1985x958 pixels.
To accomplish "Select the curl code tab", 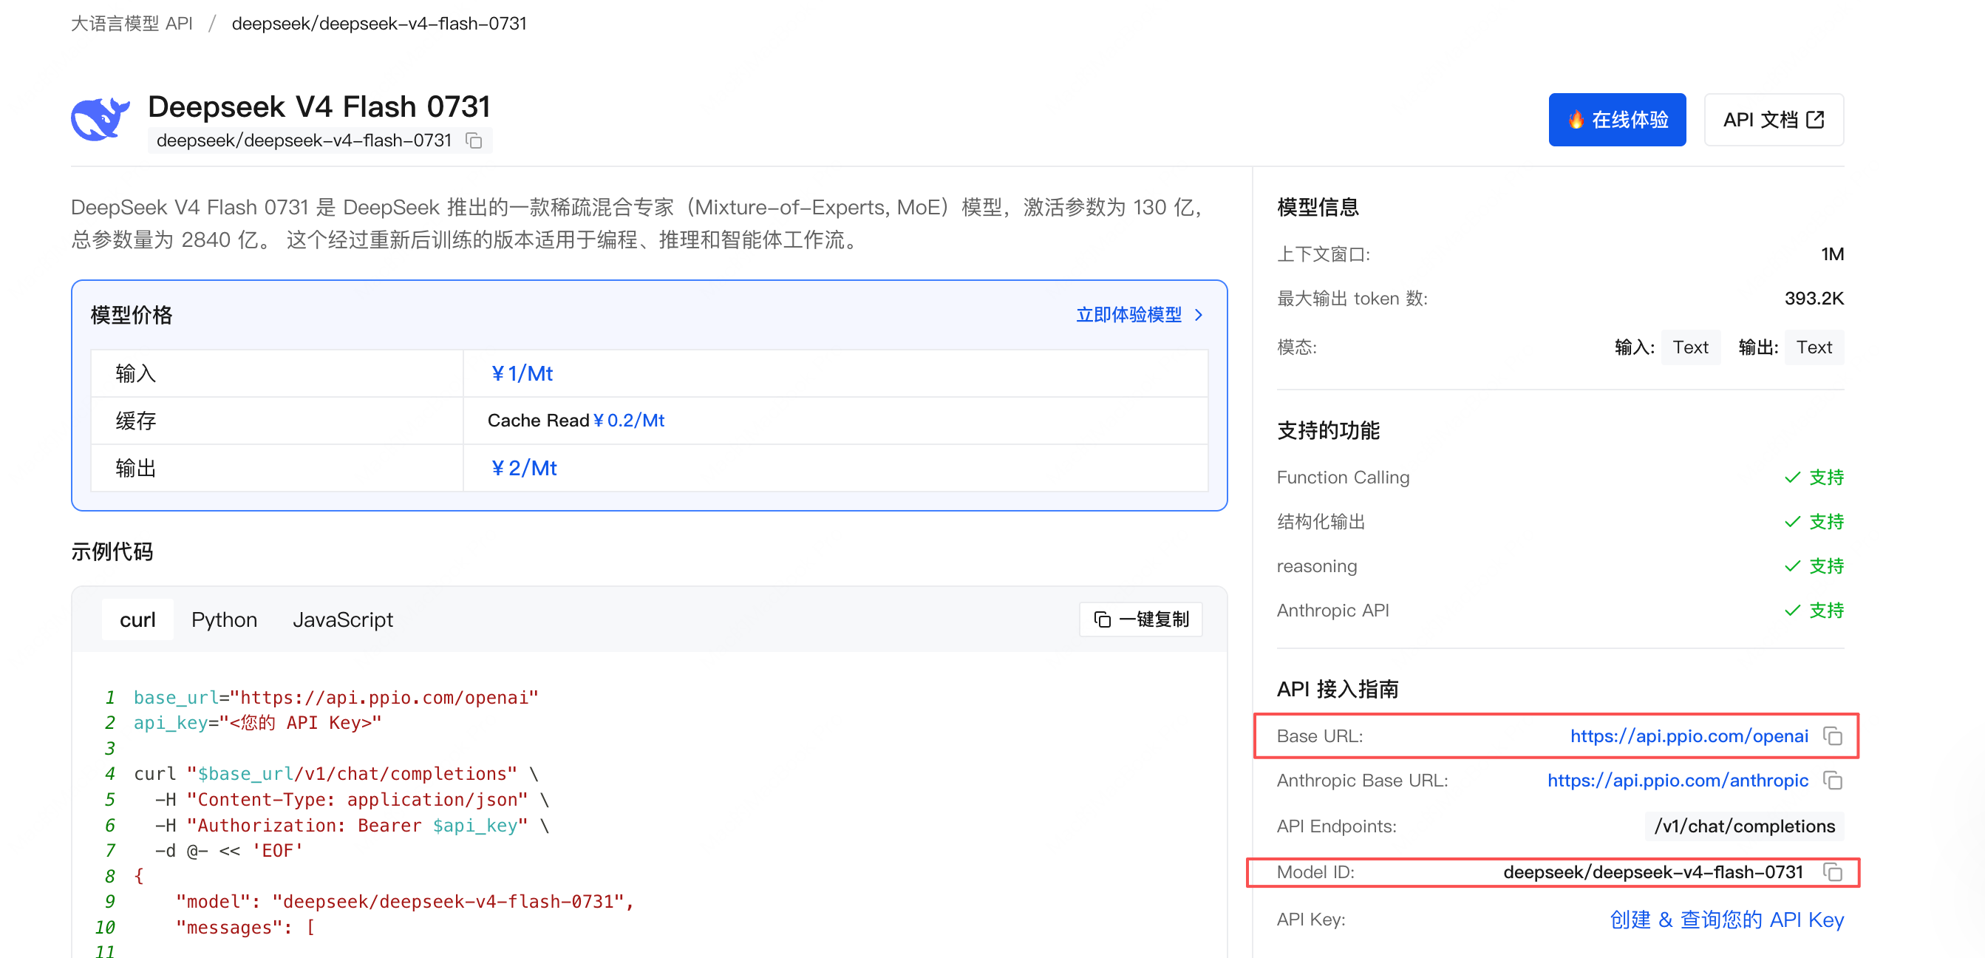I will 137,619.
